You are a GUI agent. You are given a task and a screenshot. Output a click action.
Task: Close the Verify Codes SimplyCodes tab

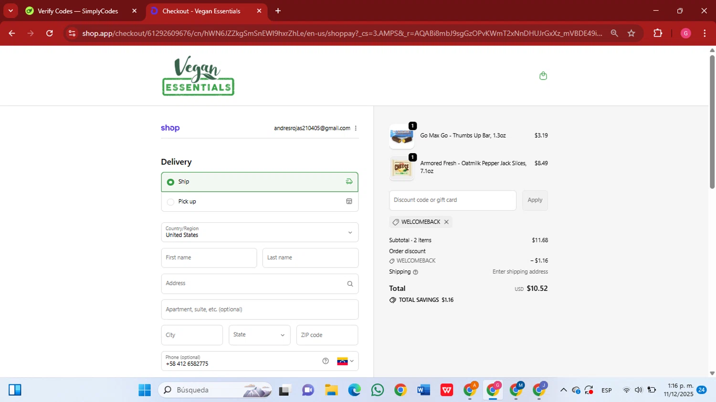pos(134,11)
